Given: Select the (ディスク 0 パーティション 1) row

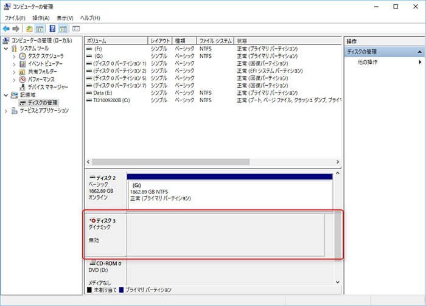Looking at the screenshot, I should pos(213,63).
